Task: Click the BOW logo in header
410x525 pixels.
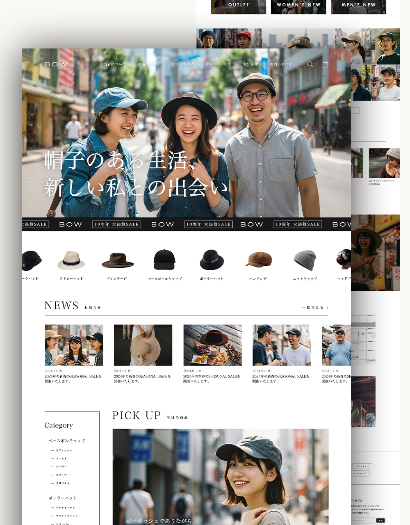Action: [56, 64]
